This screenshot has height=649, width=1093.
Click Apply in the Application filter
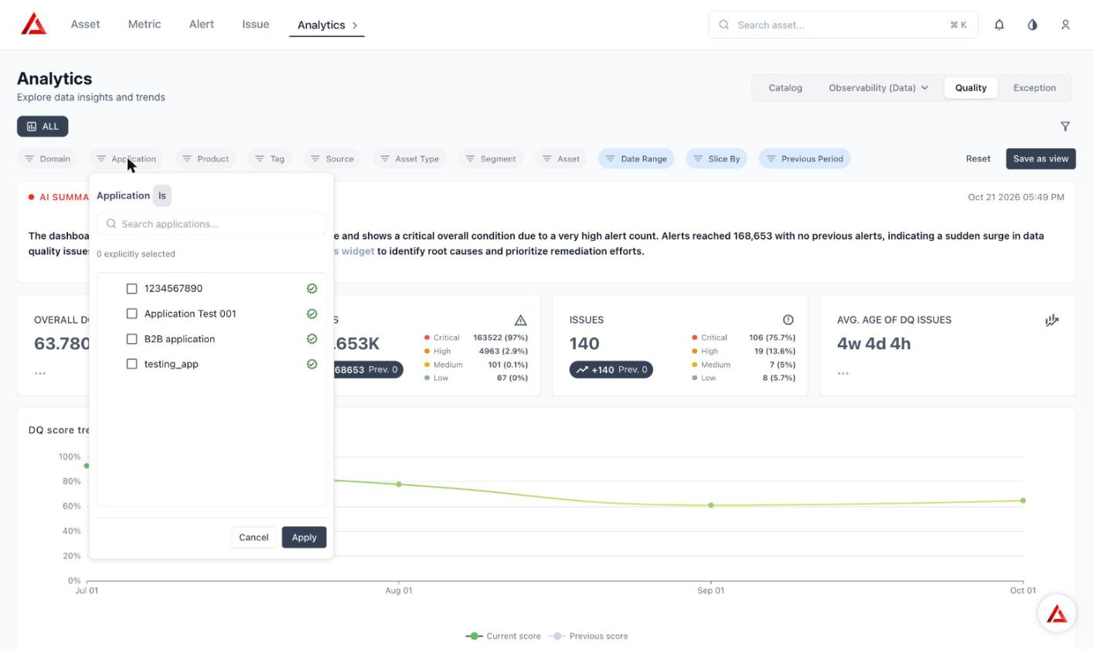[304, 538]
